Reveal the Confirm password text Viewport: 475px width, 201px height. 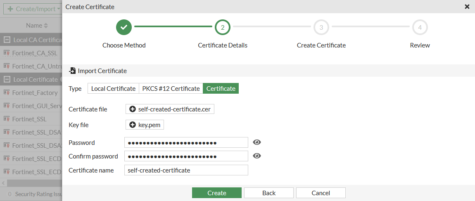[257, 156]
